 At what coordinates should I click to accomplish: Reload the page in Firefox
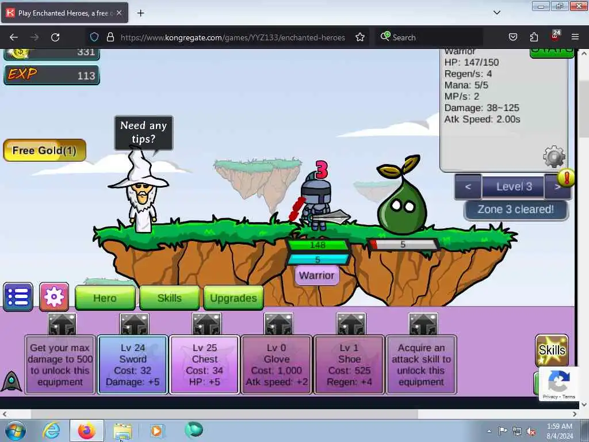[x=55, y=37]
